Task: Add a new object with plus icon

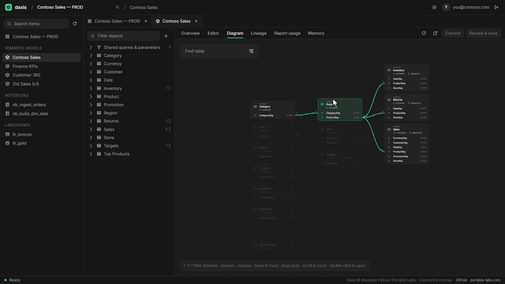Action: (166, 36)
